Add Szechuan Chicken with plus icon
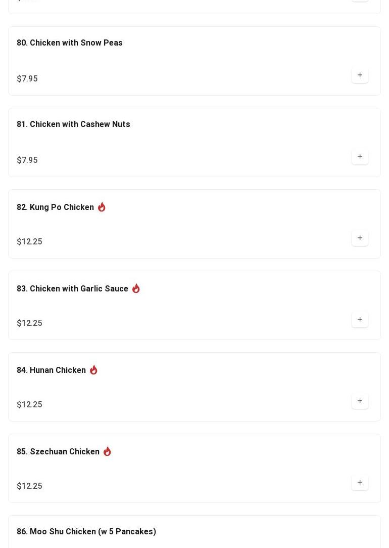This screenshot has height=548, width=389. click(360, 482)
